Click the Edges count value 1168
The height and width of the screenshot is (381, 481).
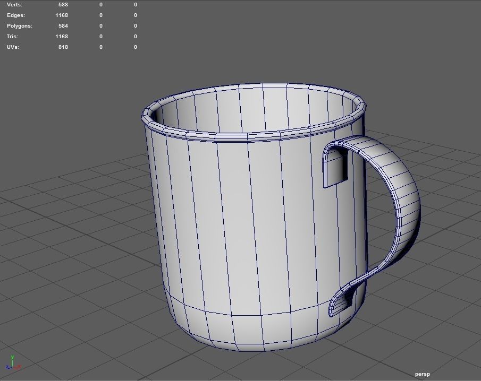[62, 15]
